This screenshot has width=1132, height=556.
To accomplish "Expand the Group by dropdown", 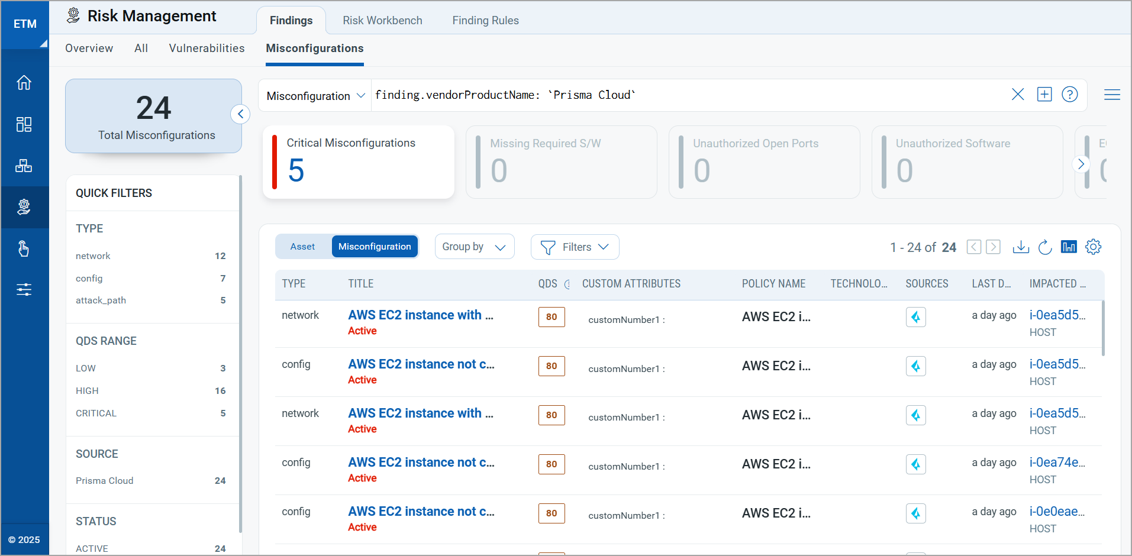I will tap(474, 247).
